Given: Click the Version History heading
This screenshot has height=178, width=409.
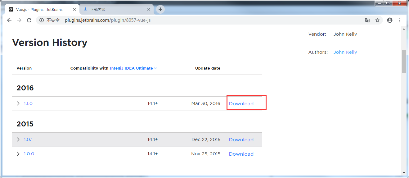Looking at the screenshot, I should tap(50, 43).
